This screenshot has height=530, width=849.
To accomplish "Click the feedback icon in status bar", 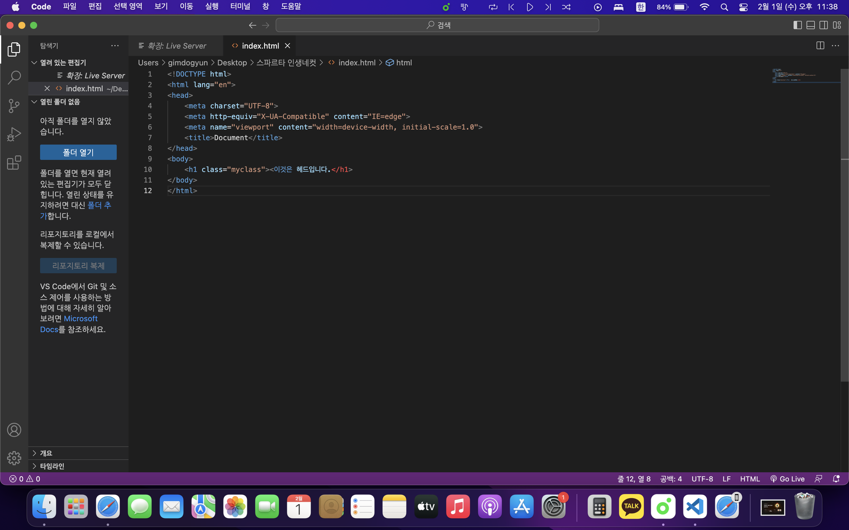I will pyautogui.click(x=818, y=479).
